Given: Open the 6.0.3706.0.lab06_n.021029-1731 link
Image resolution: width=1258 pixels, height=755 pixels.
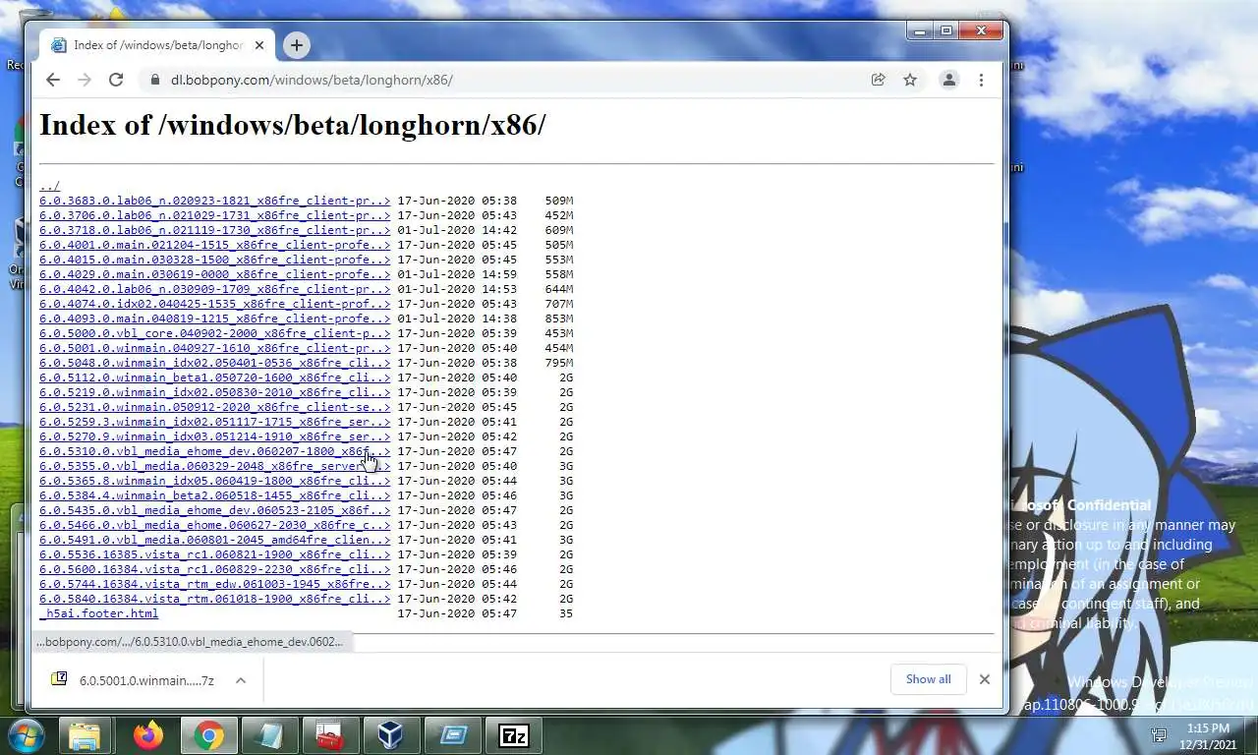Looking at the screenshot, I should click(x=214, y=215).
